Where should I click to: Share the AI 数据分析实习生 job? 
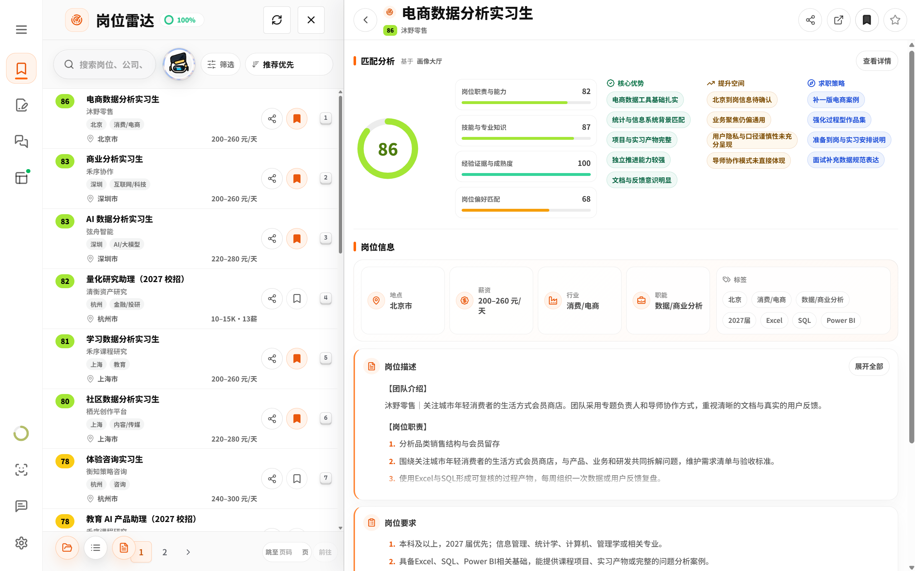[272, 238]
